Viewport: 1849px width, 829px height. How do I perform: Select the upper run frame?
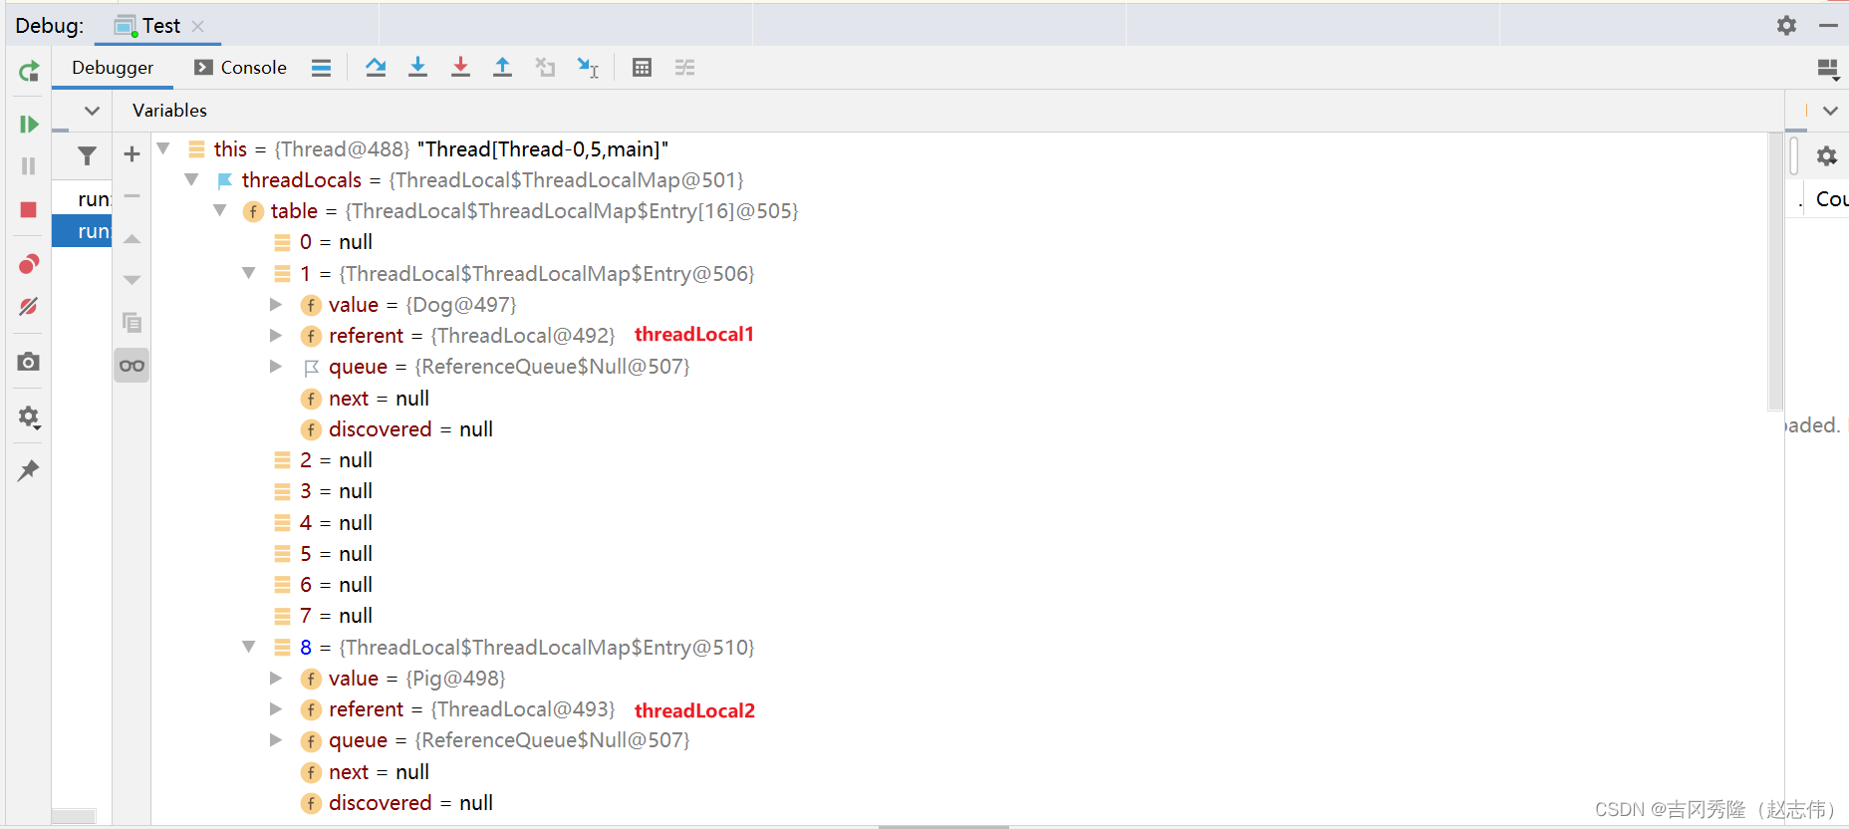pos(82,199)
